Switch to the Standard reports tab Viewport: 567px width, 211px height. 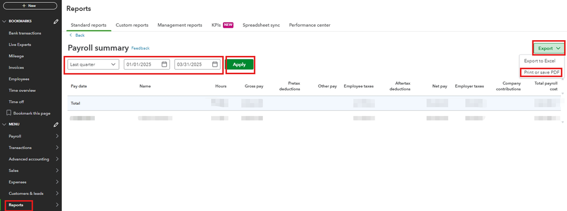89,25
